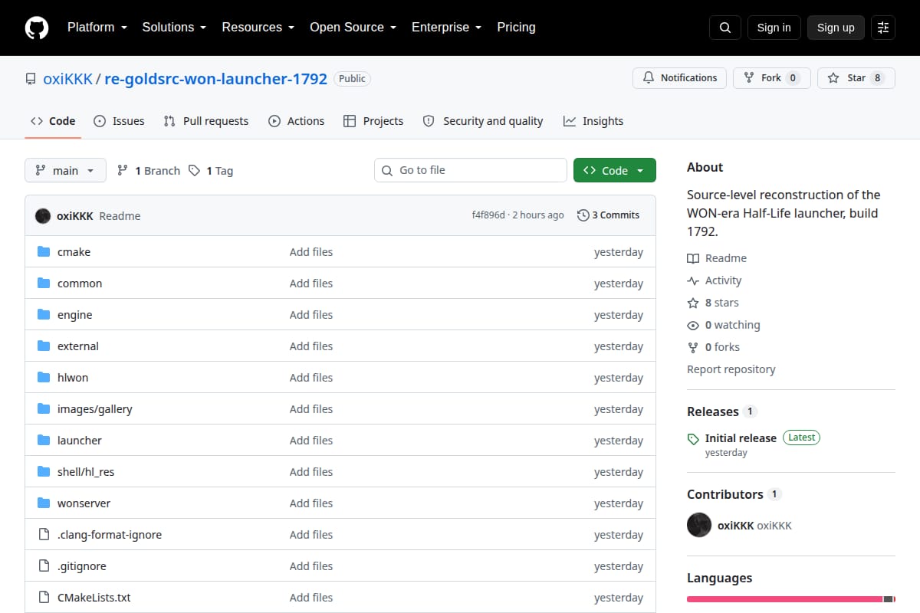This screenshot has height=613, width=920.
Task: Click the pulse icon next to Activity
Action: pos(693,280)
